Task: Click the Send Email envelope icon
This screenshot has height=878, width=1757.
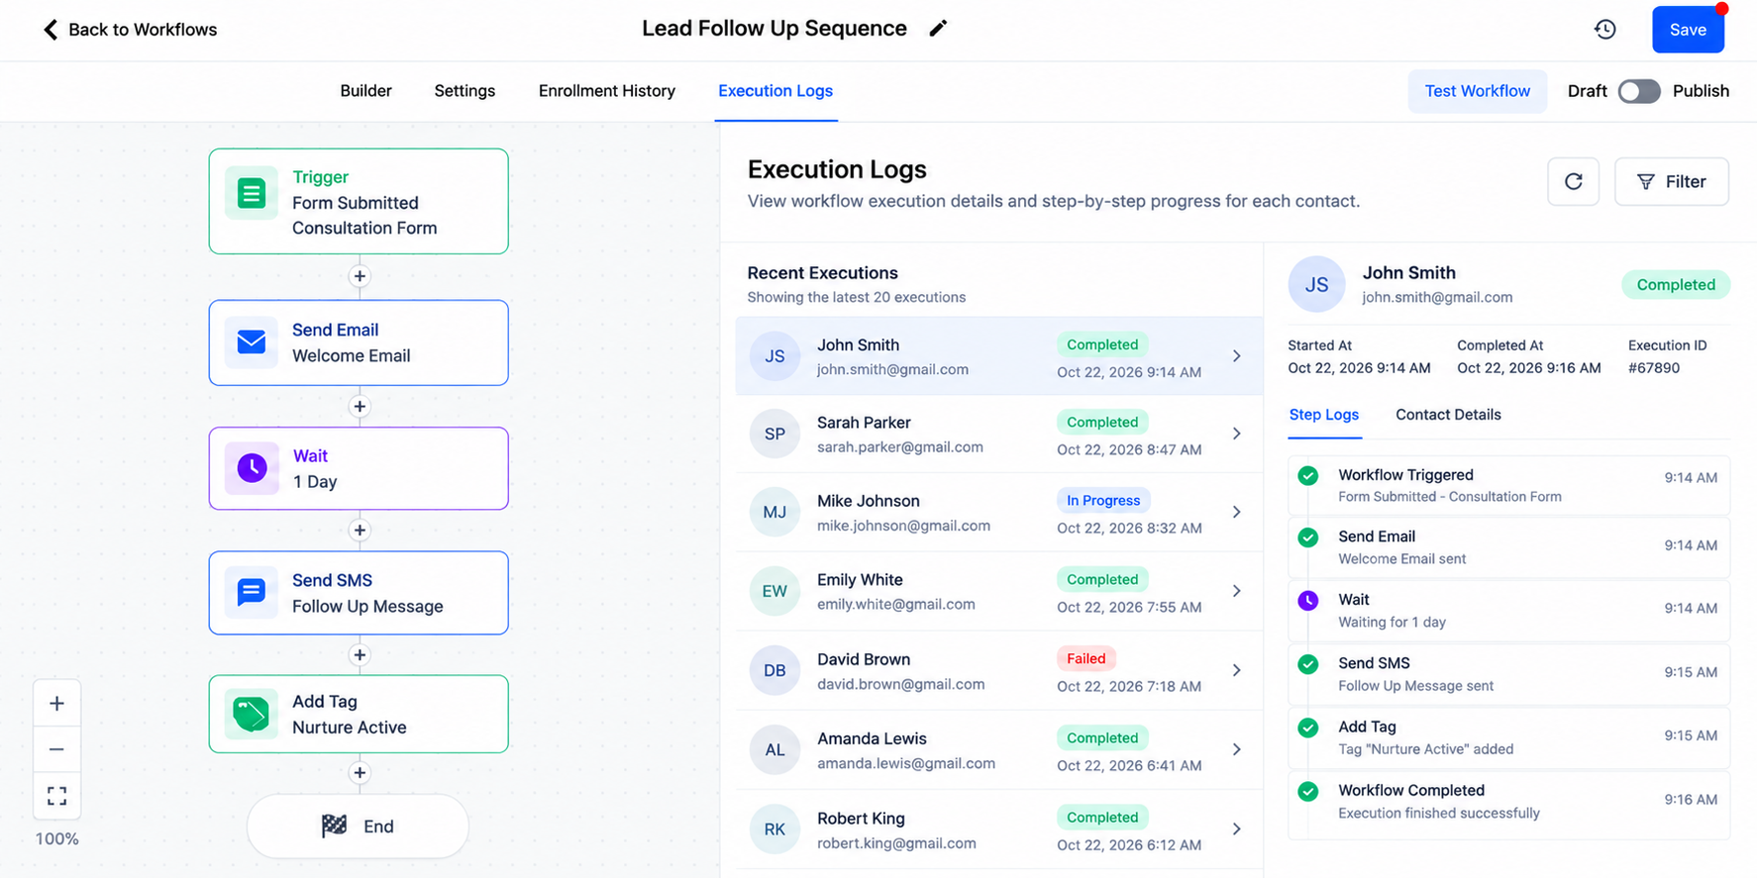Action: point(252,342)
